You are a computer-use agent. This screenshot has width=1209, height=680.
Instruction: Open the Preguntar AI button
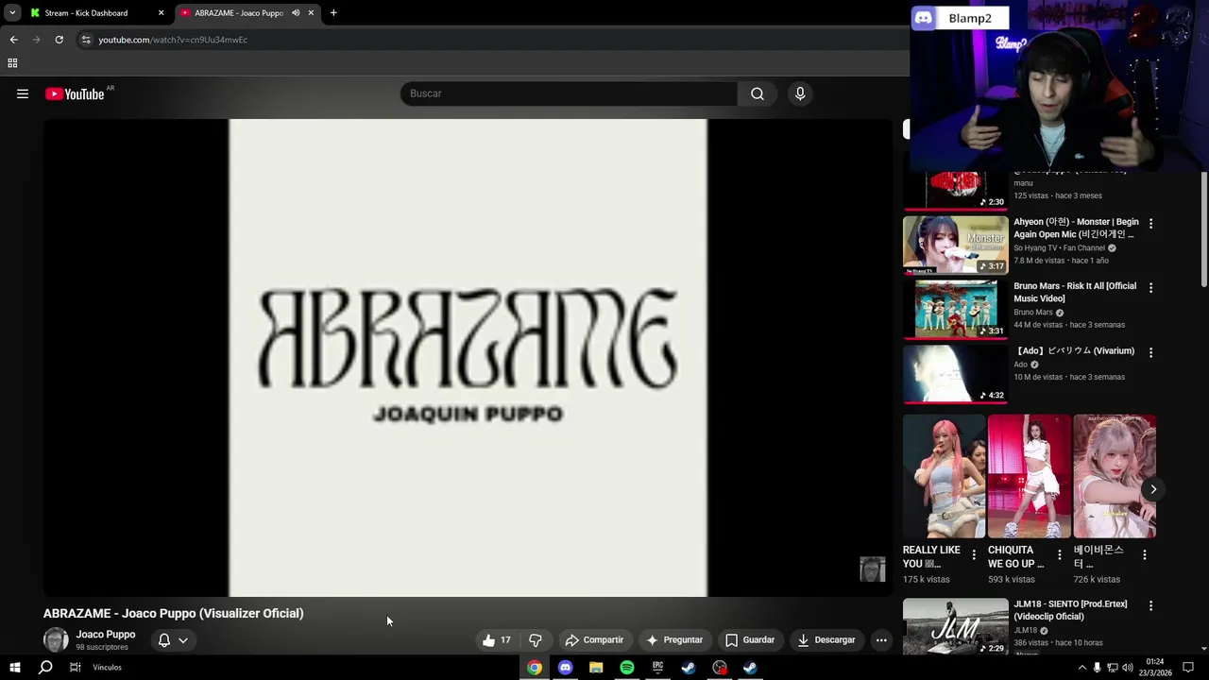point(674,640)
